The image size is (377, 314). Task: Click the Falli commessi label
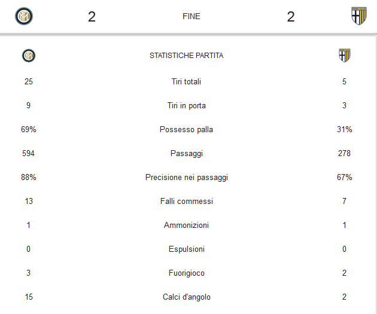tap(187, 201)
